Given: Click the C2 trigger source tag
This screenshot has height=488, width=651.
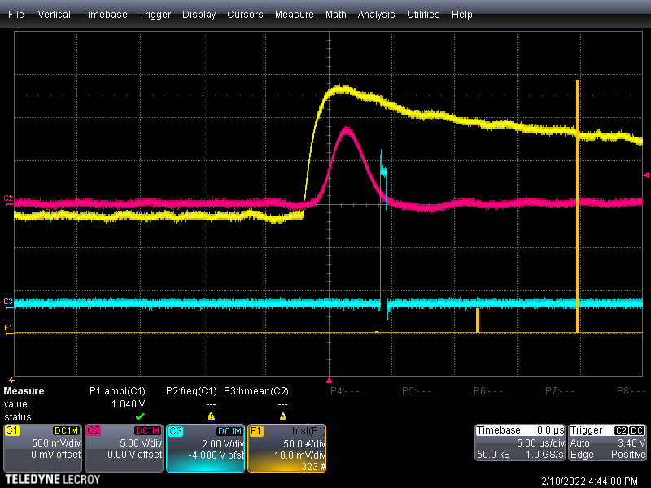Looking at the screenshot, I should [x=621, y=430].
